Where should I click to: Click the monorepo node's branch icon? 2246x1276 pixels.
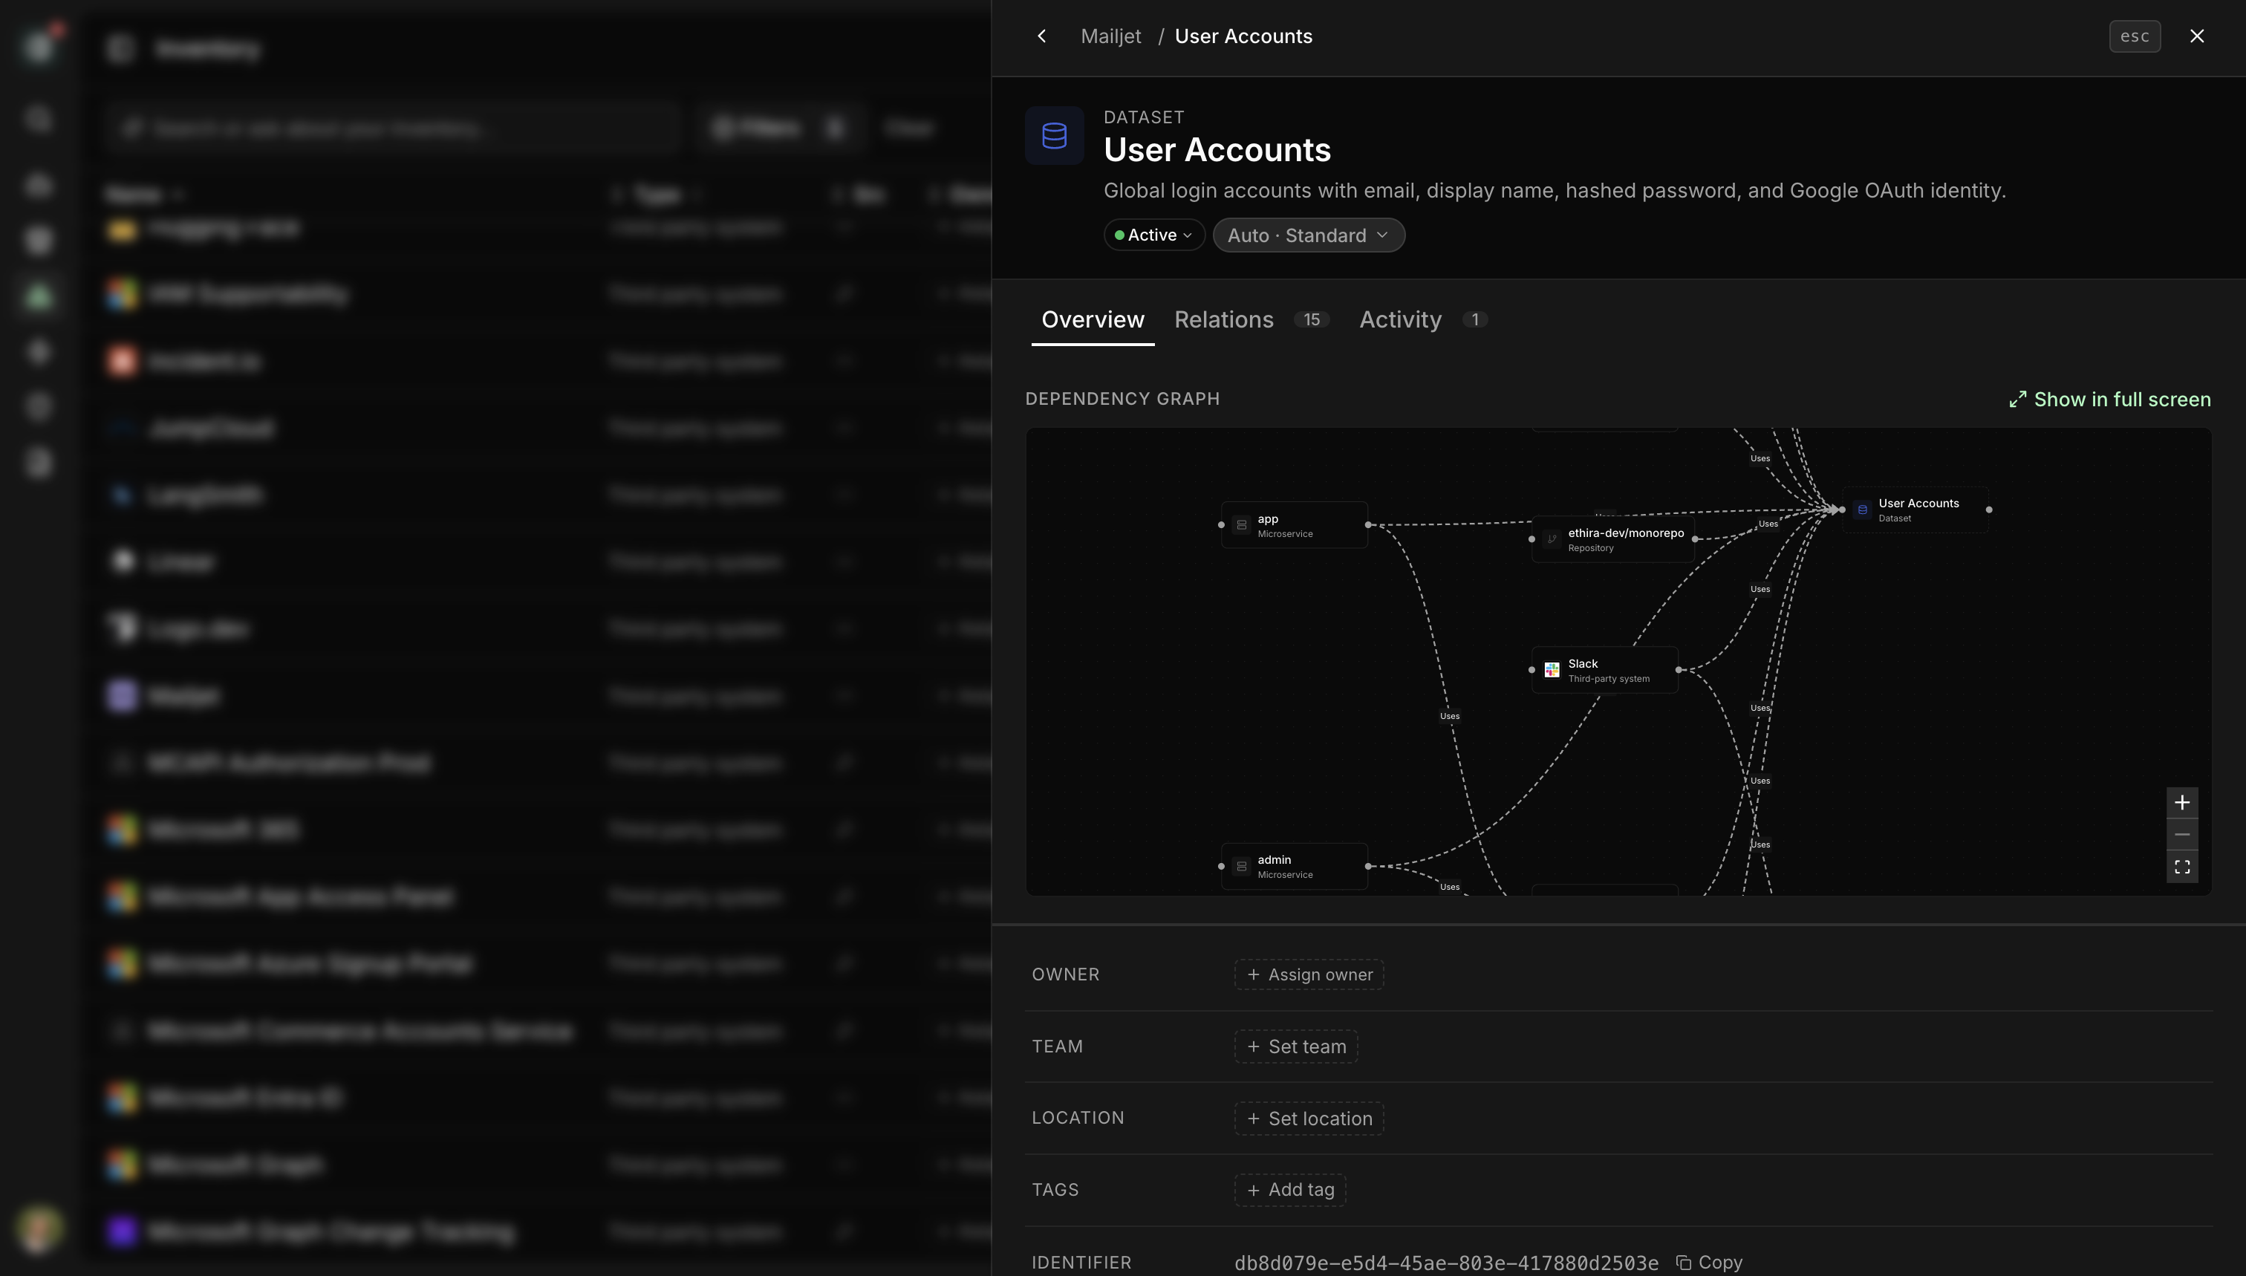tap(1551, 539)
